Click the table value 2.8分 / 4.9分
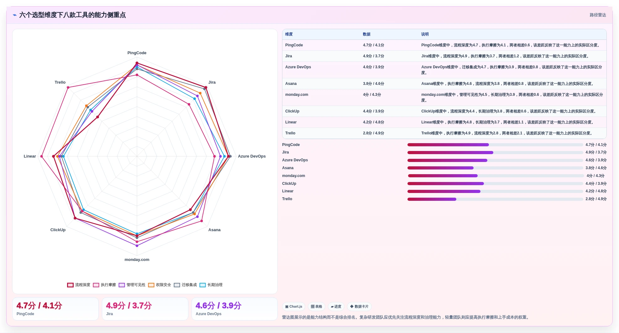Image resolution: width=619 pixels, height=333 pixels. tap(374, 133)
